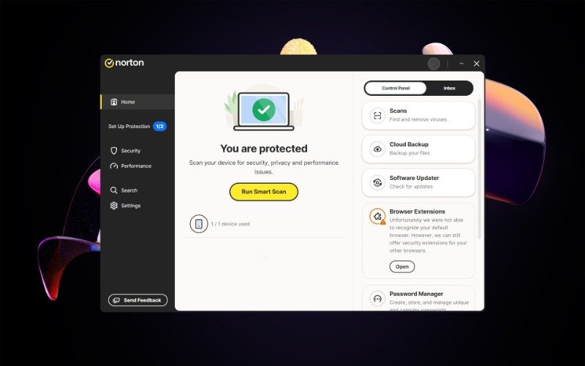This screenshot has height=366, width=585.
Task: Minimize the Norton window
Action: point(461,64)
